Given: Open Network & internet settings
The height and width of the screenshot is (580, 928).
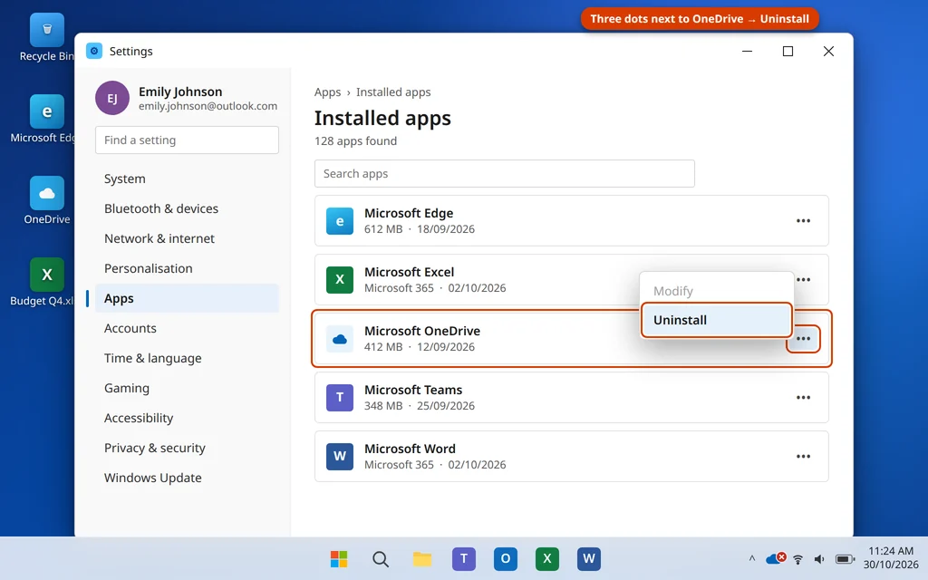Looking at the screenshot, I should 187,238.
